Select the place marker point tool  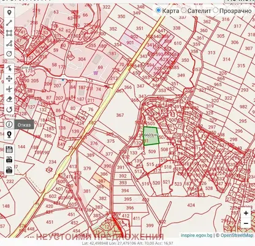[9, 13]
